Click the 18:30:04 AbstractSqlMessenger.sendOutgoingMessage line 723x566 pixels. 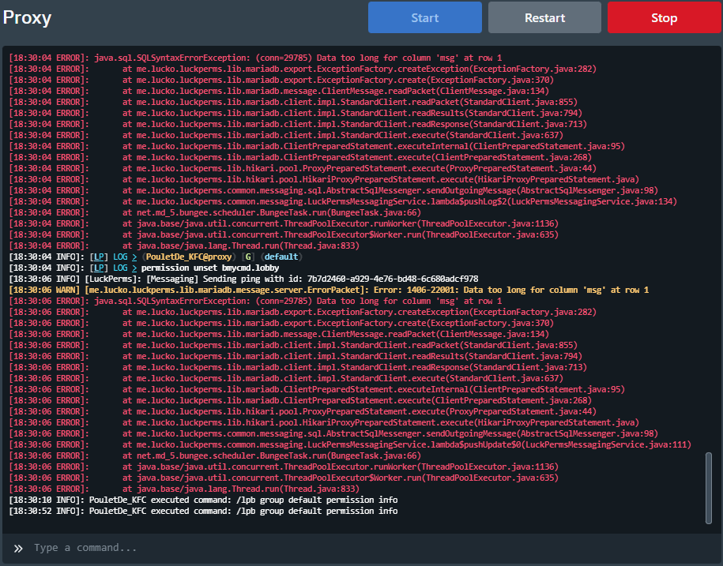coord(333,190)
